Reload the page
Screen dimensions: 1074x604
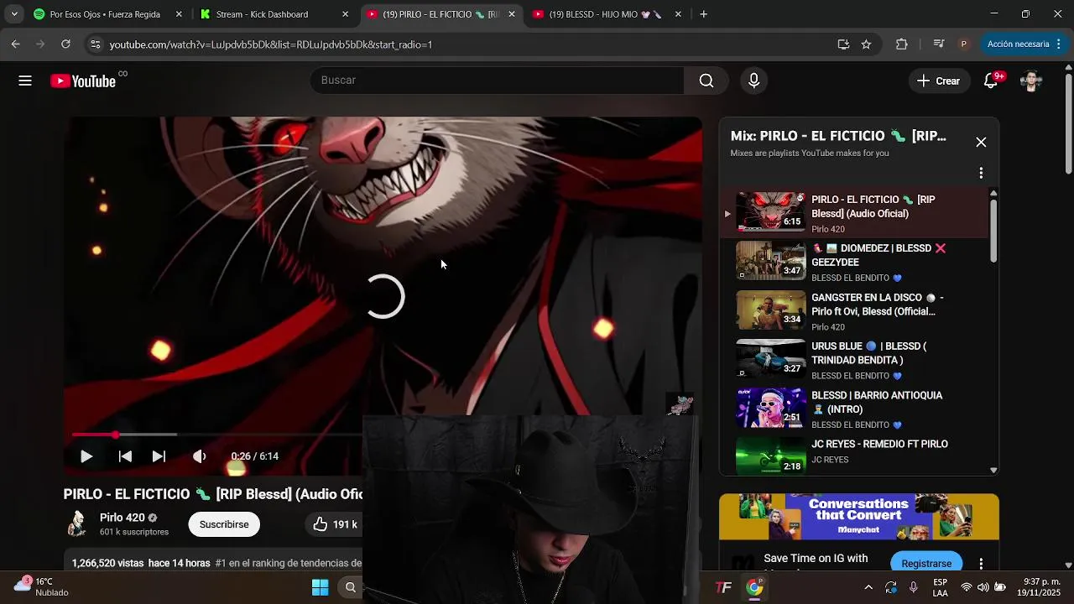tap(65, 44)
